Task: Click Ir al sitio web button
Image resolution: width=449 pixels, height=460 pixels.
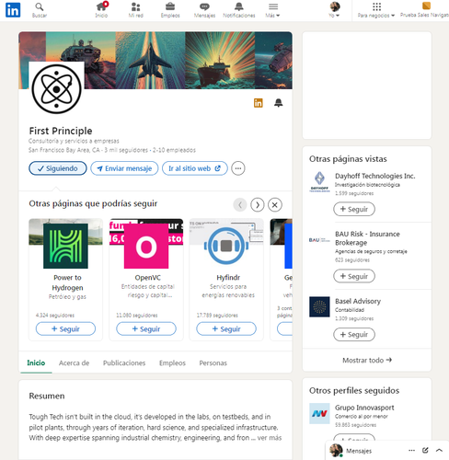Action: coord(195,168)
